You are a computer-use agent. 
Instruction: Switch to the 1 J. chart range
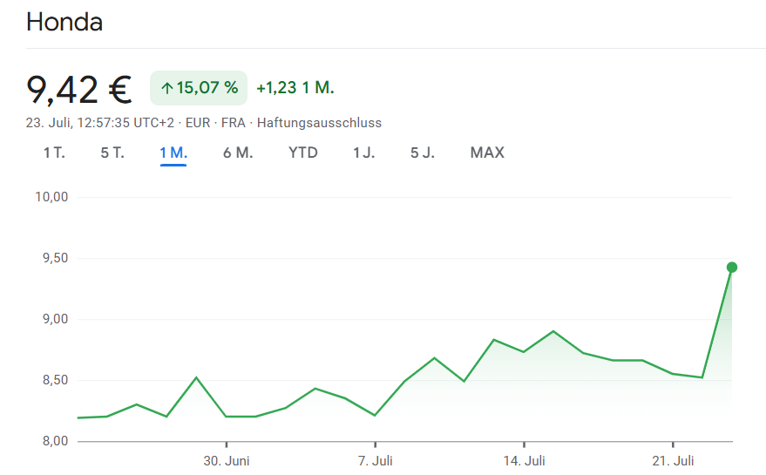click(364, 153)
